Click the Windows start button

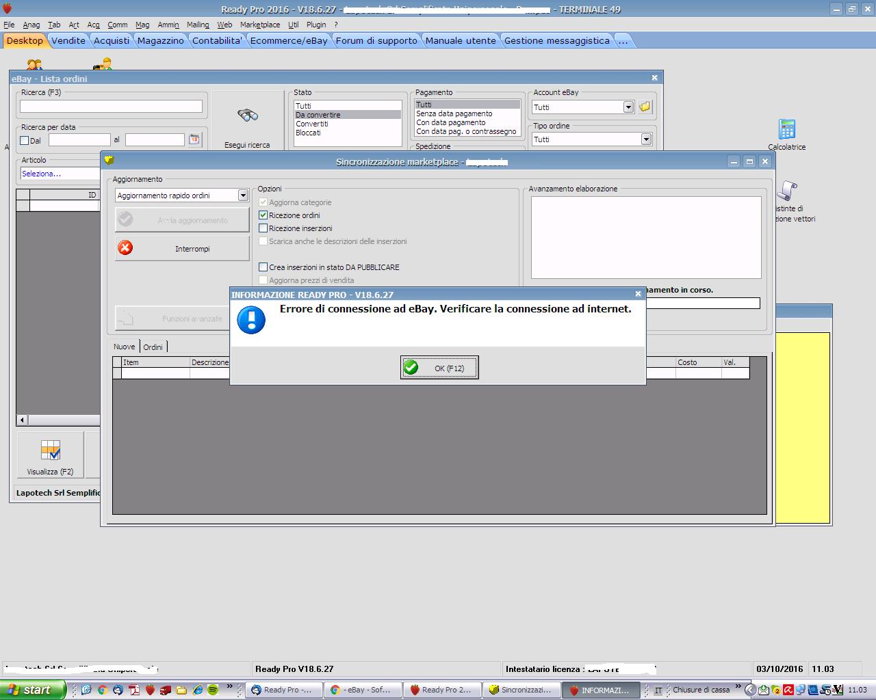point(32,690)
